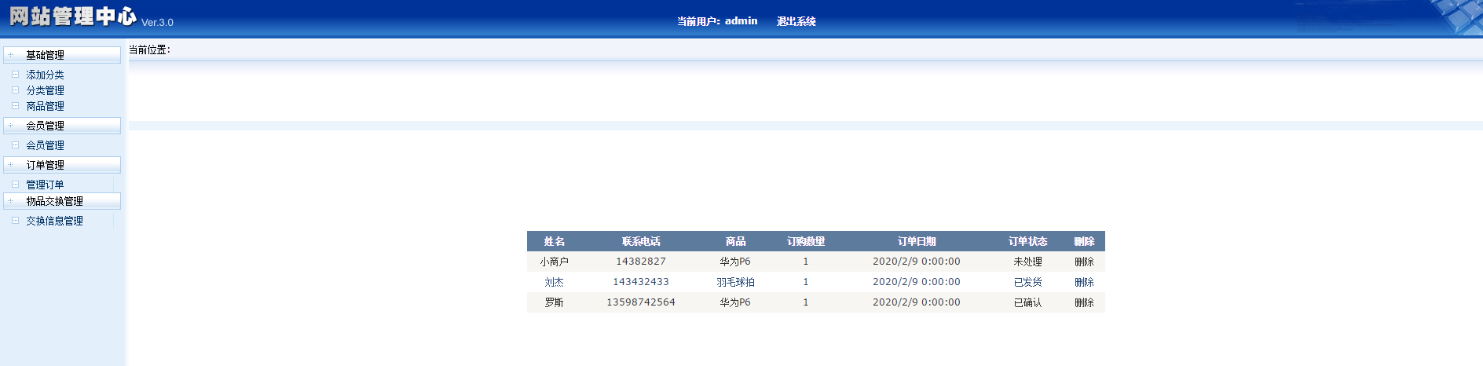Click product 华为P6 in 罗斯 row

[x=735, y=302]
